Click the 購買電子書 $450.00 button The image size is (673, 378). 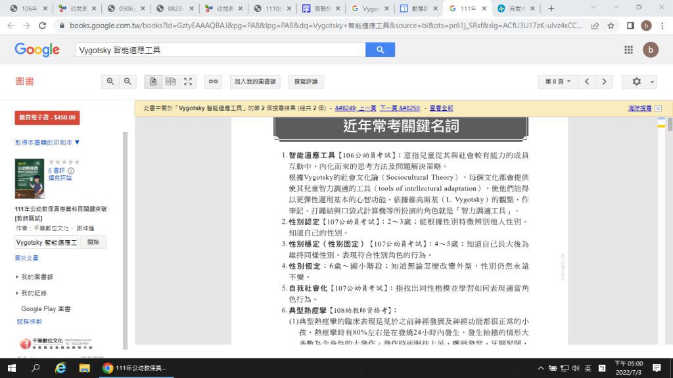coord(47,117)
